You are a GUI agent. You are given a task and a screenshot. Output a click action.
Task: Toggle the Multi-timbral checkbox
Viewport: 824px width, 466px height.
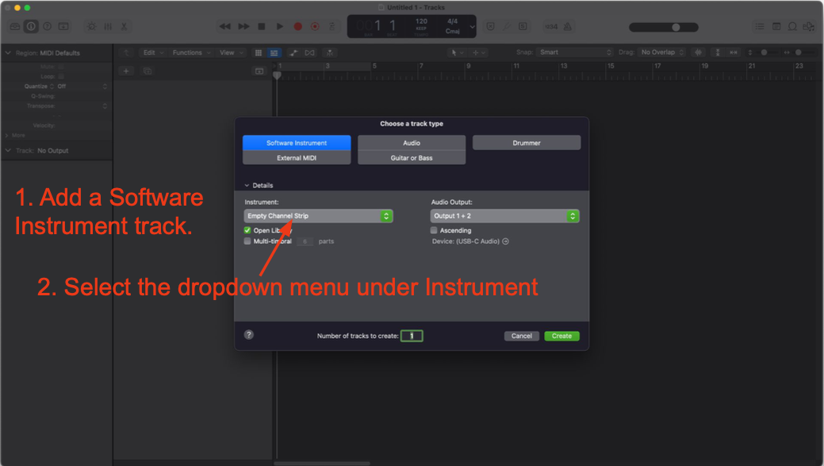[247, 241]
